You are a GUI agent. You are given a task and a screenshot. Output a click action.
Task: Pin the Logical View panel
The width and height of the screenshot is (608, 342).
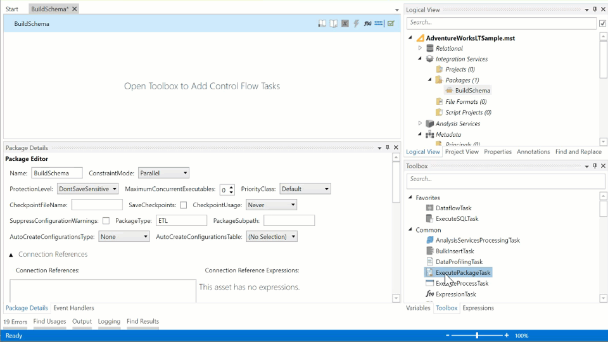click(595, 10)
